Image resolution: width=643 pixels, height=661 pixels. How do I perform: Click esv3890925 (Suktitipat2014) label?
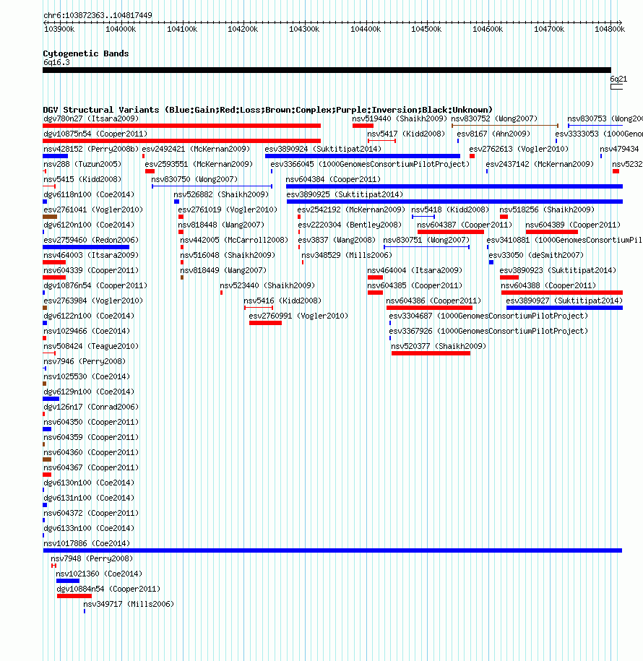(x=345, y=195)
